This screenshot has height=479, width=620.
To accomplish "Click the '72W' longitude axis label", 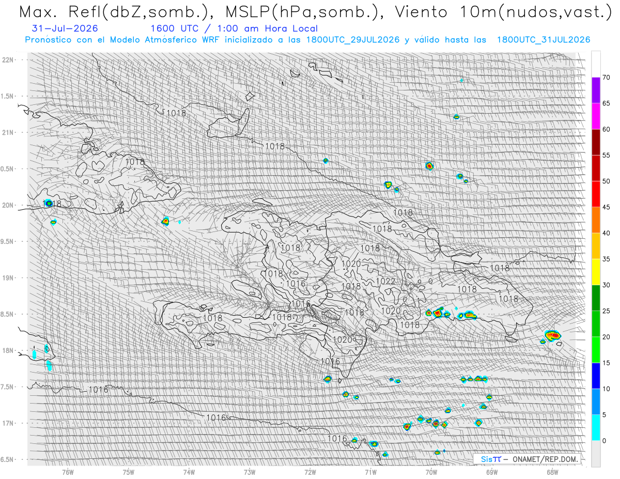I will click(310, 472).
